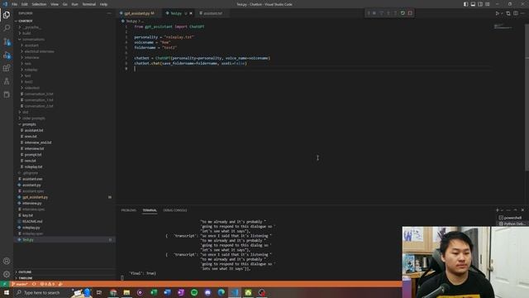This screenshot has height=298, width=529.
Task: Open gpt_assistant.py in the file tree
Action: point(64,197)
